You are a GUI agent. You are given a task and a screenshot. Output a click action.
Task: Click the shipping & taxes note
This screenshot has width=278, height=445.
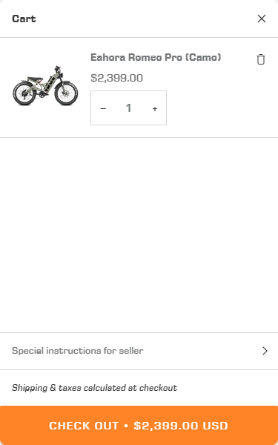[x=94, y=388]
